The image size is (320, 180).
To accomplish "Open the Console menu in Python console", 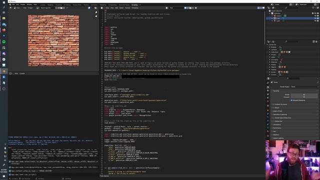I will [22, 73].
